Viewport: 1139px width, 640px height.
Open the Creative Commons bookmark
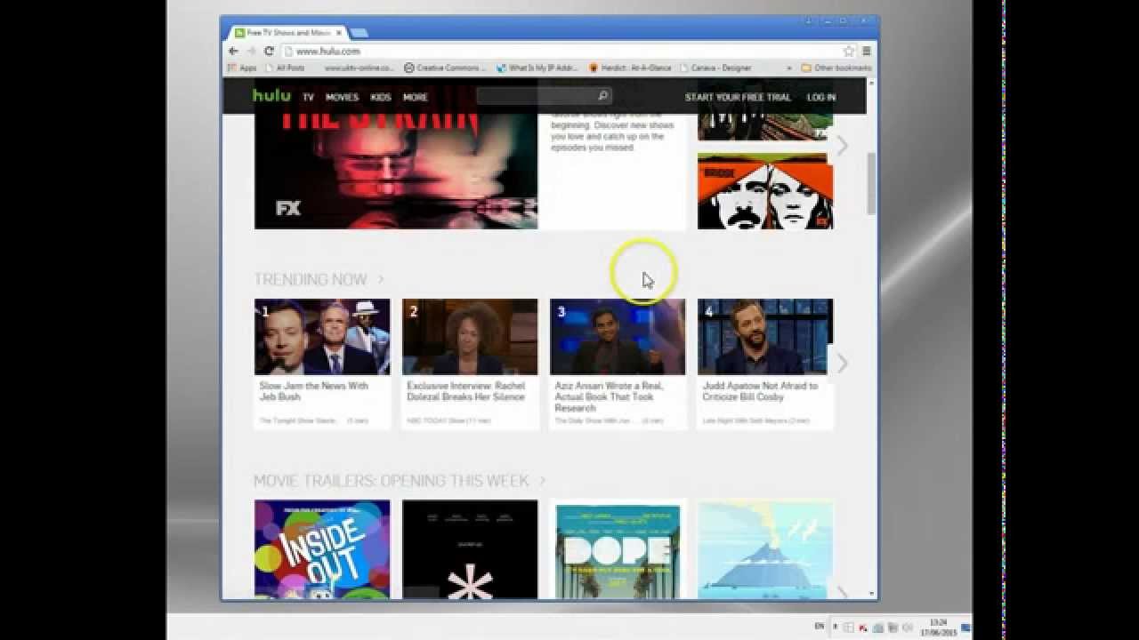(x=445, y=68)
